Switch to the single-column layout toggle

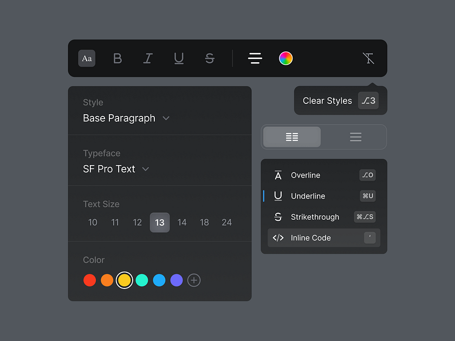point(355,137)
